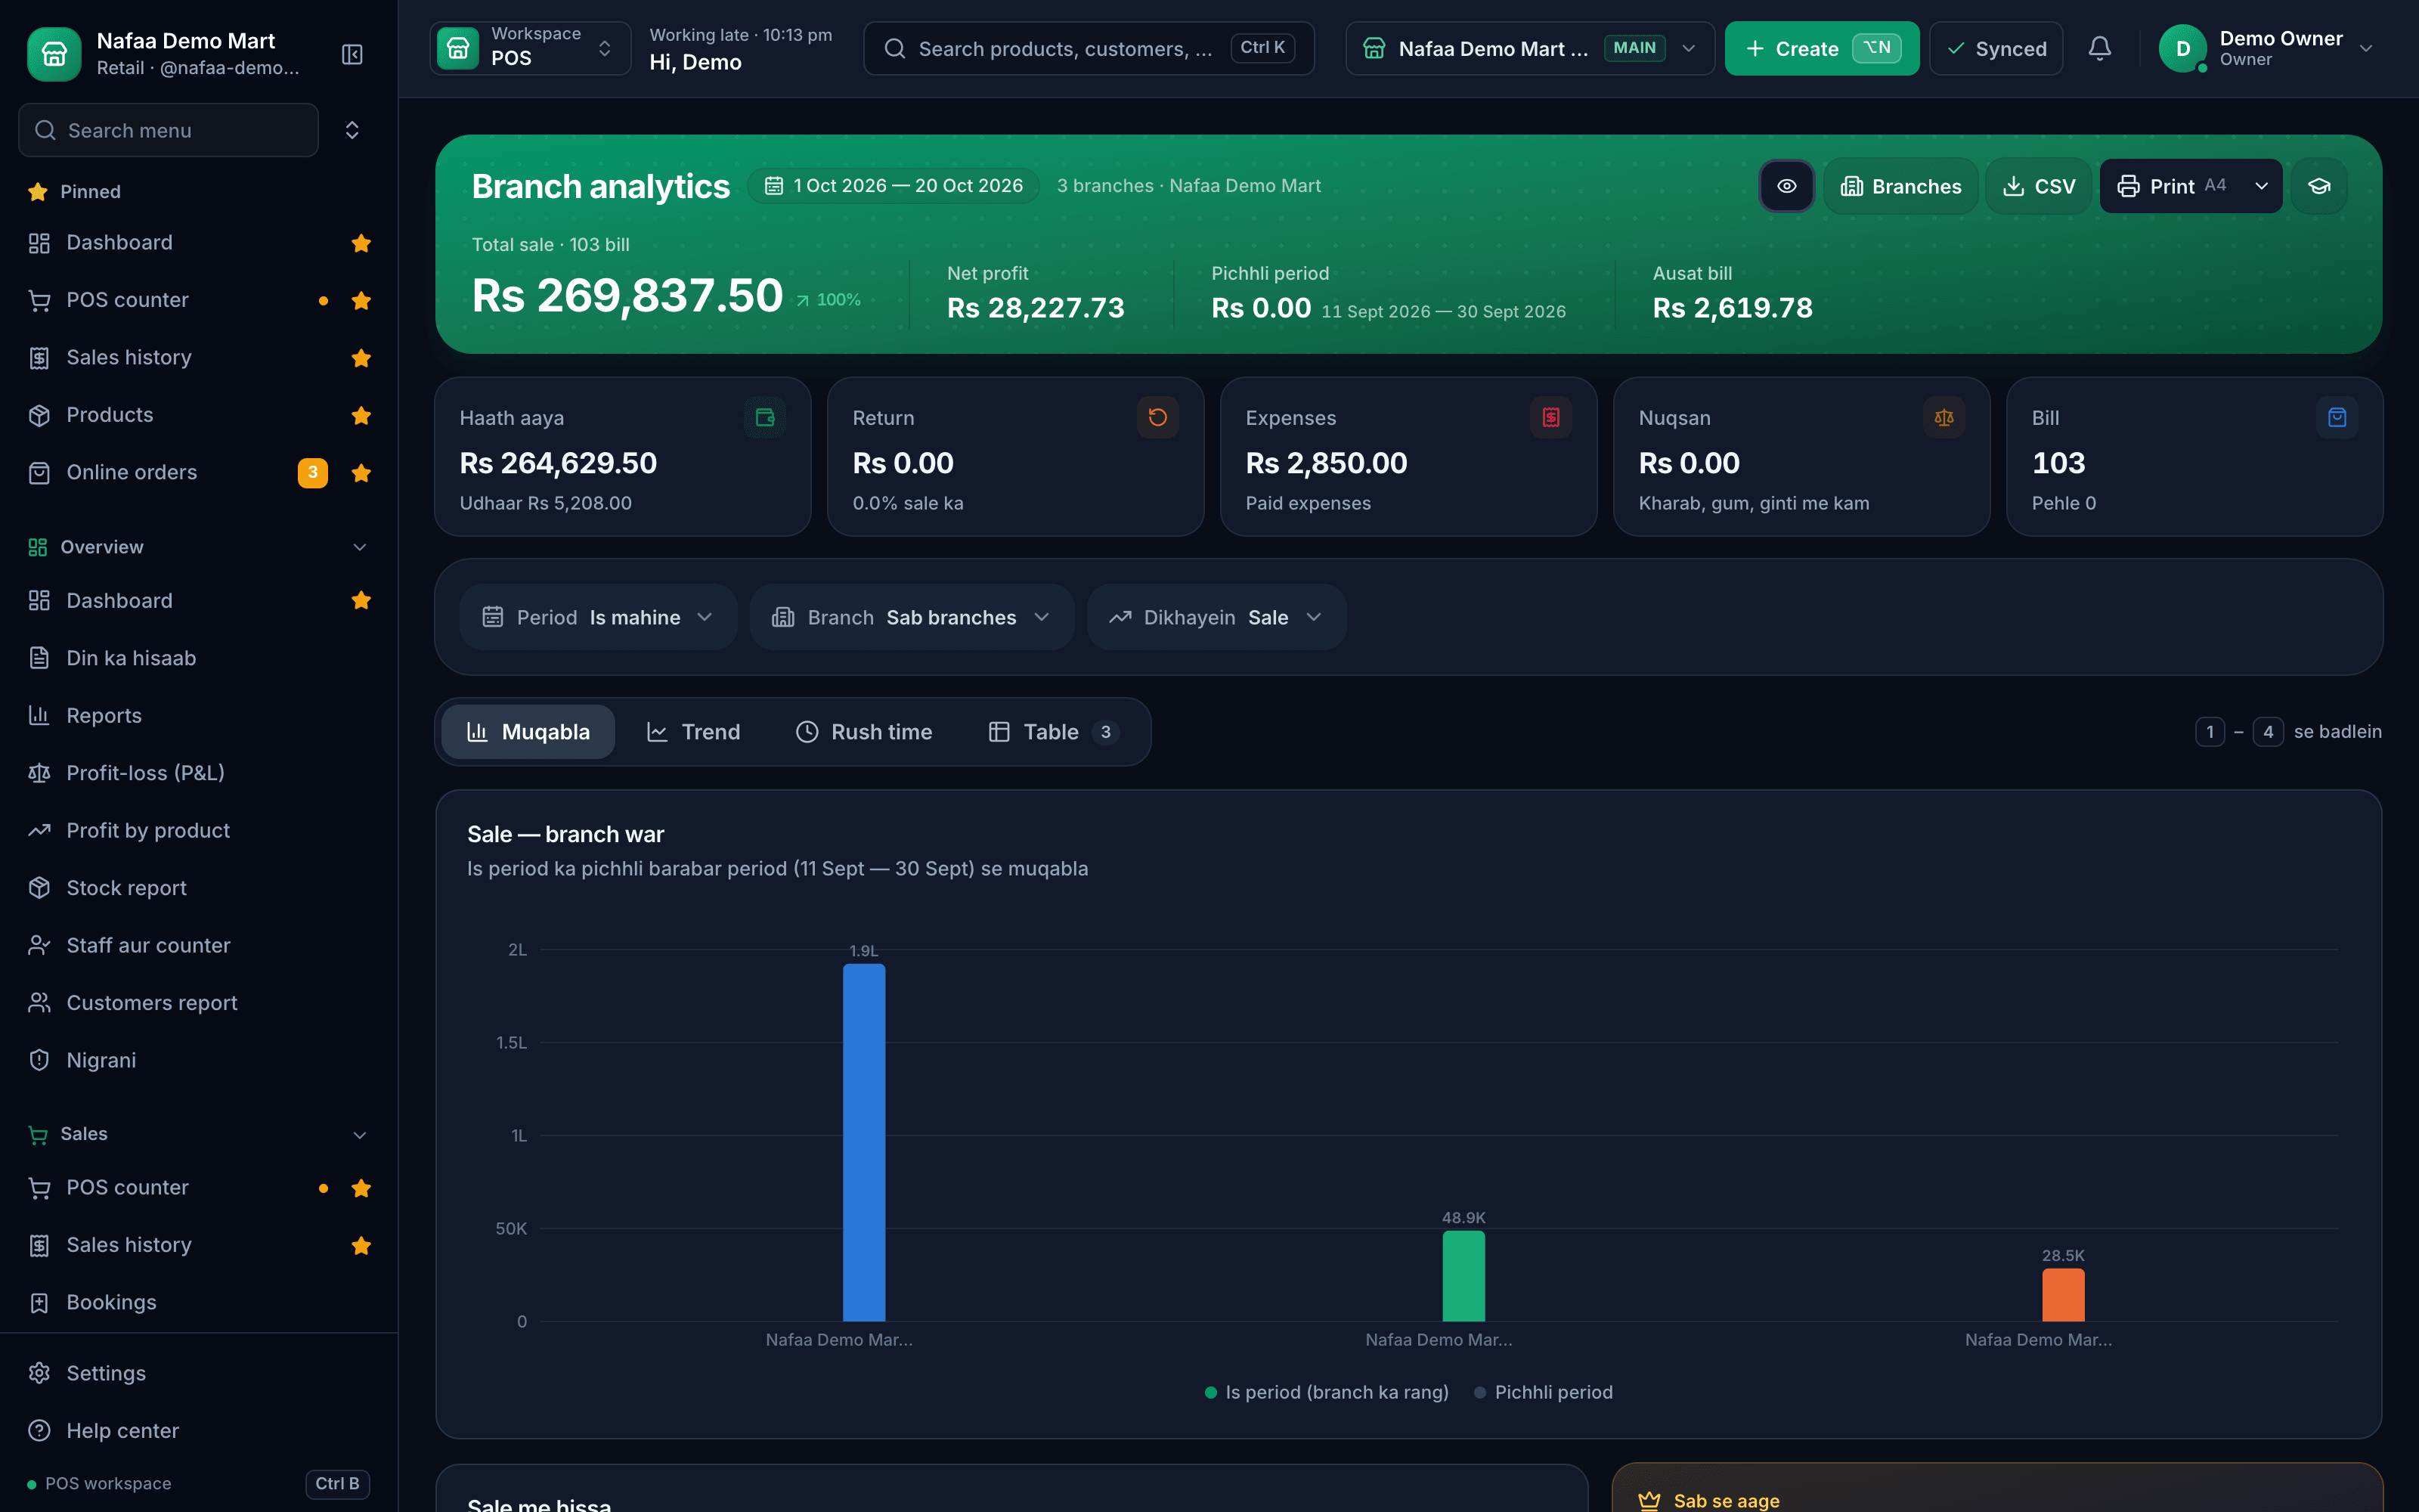
Task: Export data with the CSV button
Action: click(x=2038, y=186)
